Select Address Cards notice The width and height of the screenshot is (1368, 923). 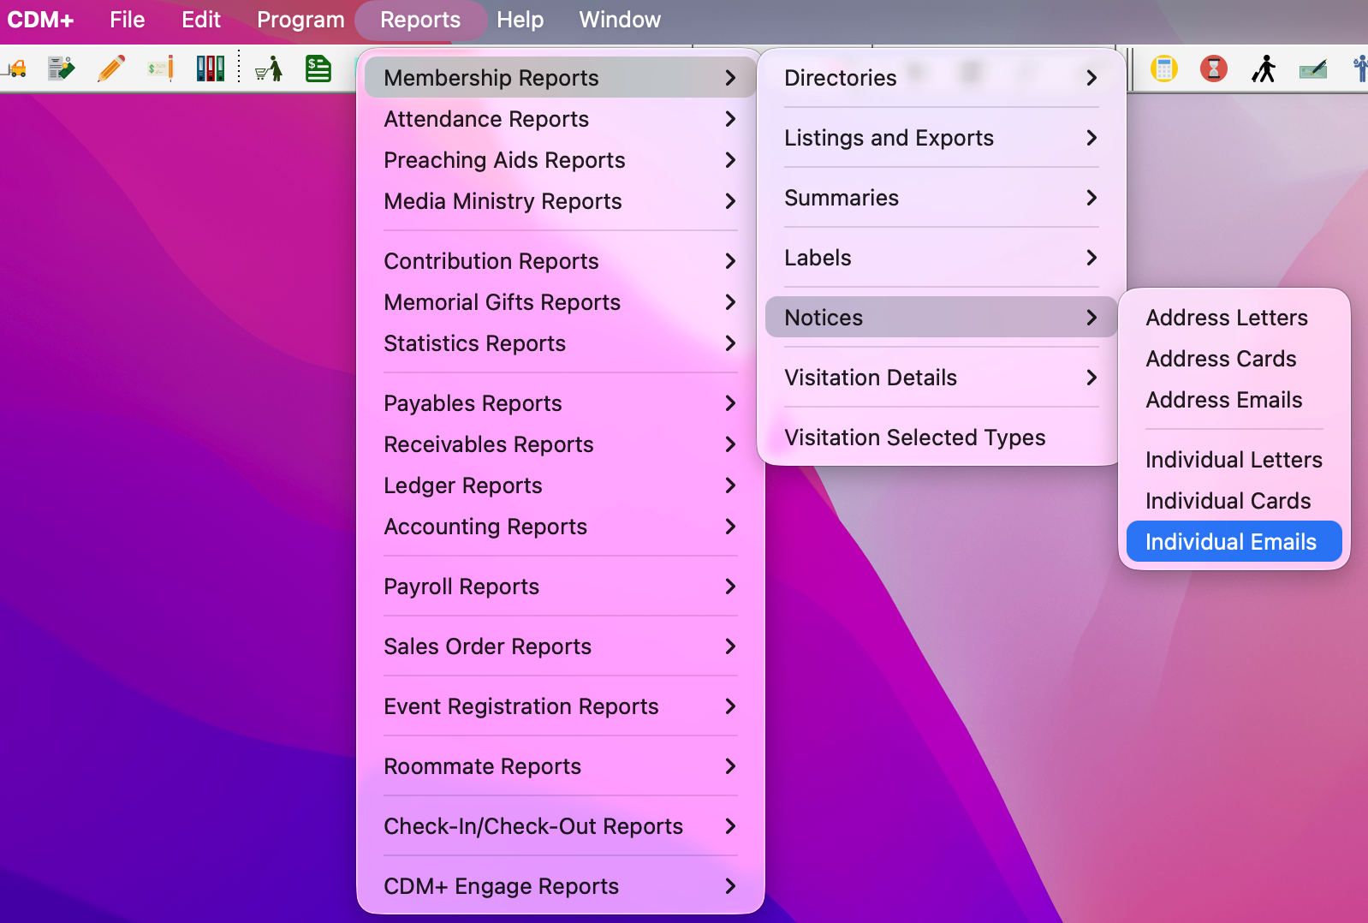pyautogui.click(x=1234, y=359)
